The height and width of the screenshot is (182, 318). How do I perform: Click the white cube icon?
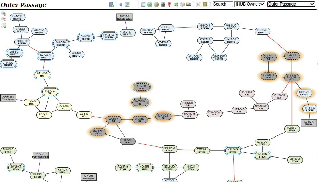coord(182,4)
